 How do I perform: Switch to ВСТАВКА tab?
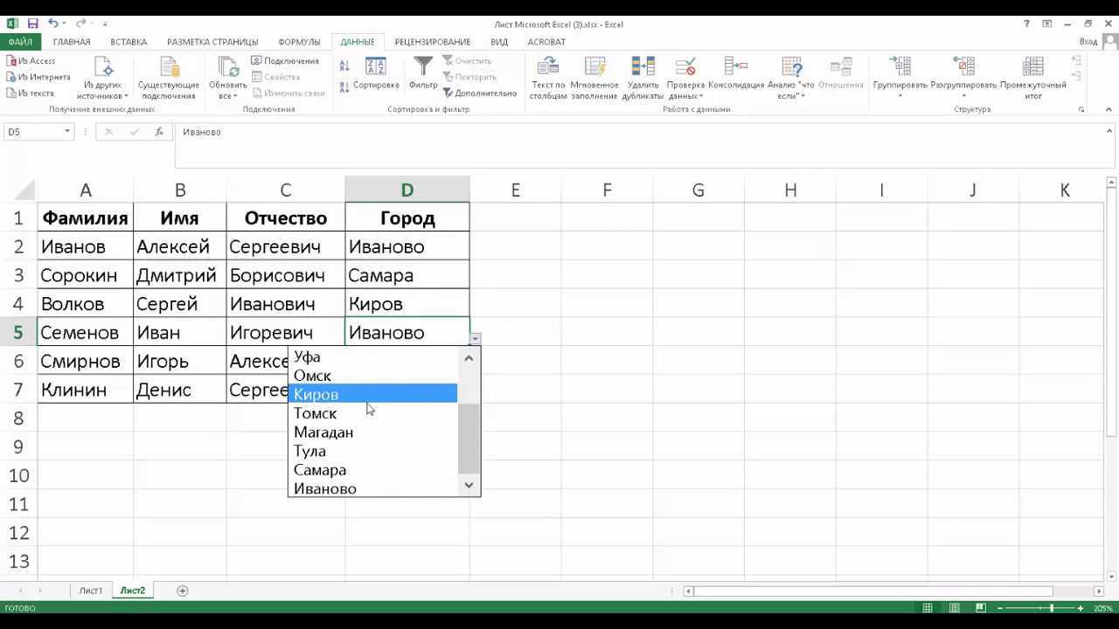pyautogui.click(x=129, y=42)
